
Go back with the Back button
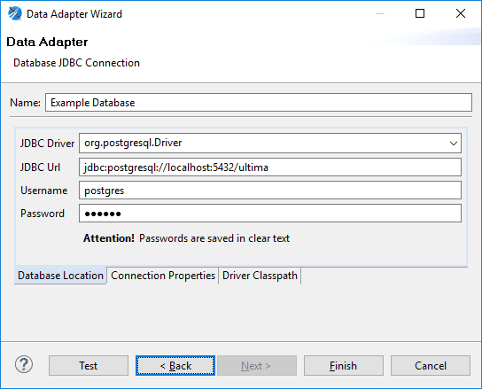coord(175,366)
